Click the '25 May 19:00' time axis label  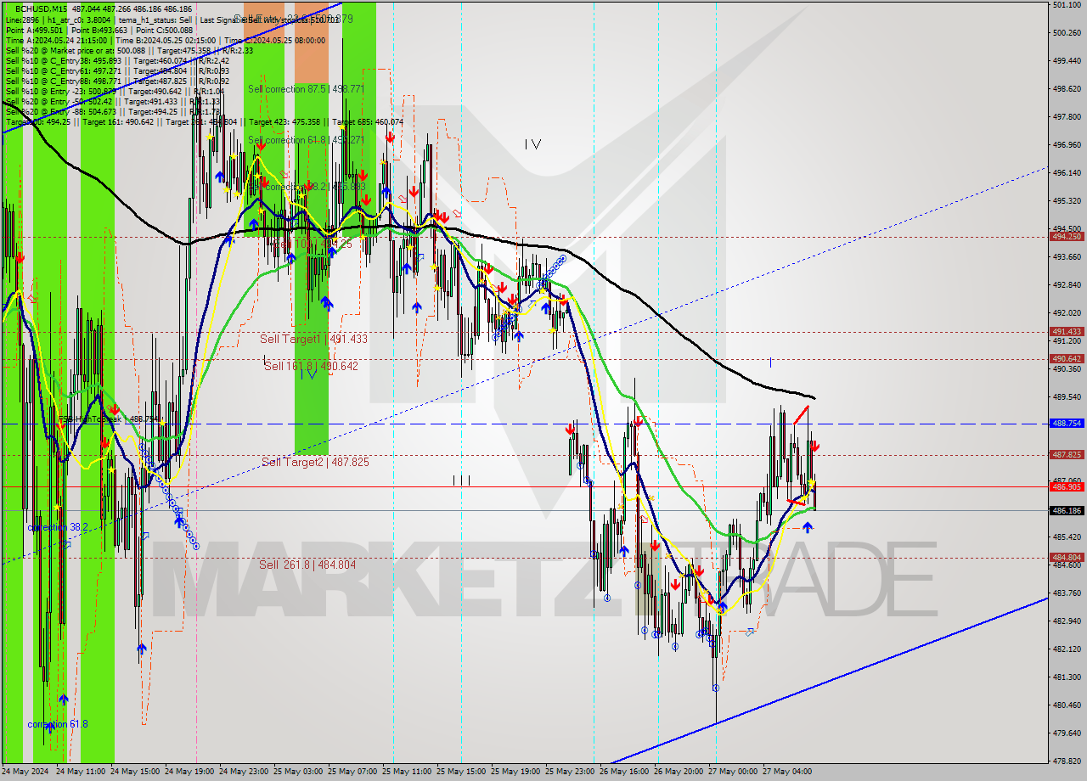(x=517, y=772)
